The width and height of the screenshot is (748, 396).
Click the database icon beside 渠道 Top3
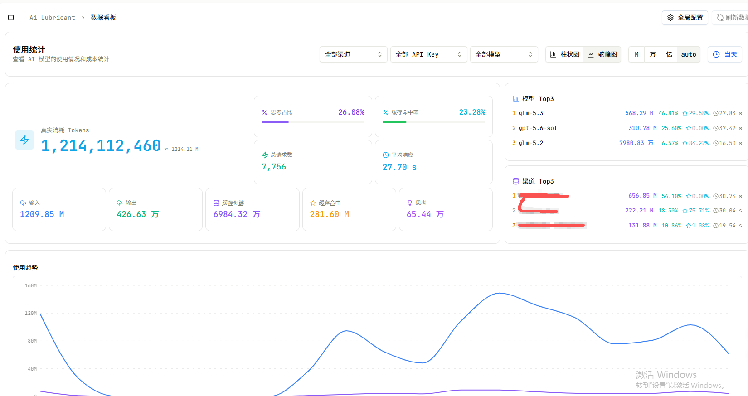515,181
